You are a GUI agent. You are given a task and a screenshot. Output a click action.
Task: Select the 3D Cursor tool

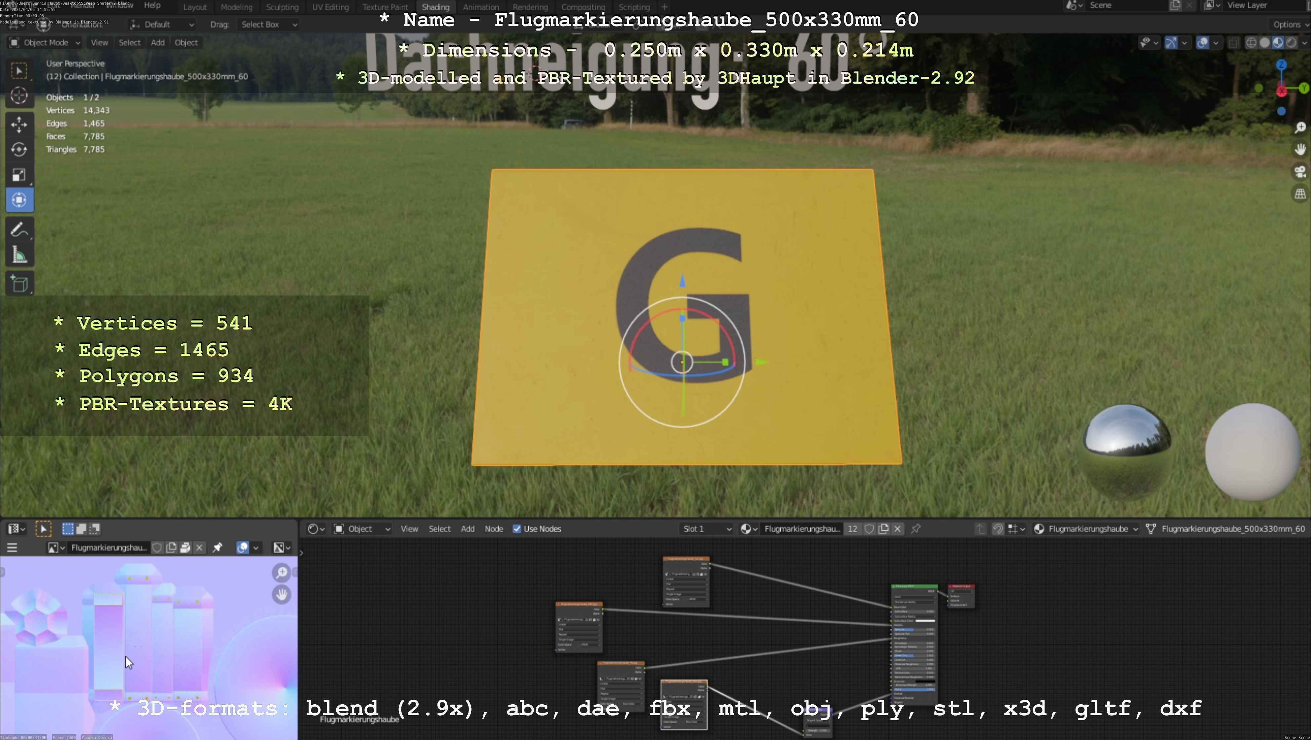pyautogui.click(x=19, y=96)
